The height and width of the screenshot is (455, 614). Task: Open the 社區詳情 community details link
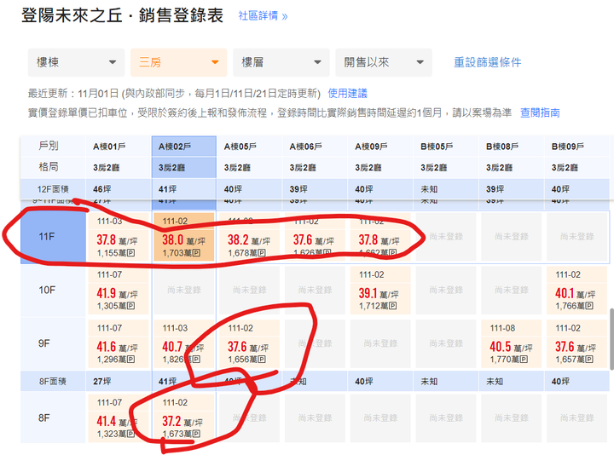coord(263,16)
